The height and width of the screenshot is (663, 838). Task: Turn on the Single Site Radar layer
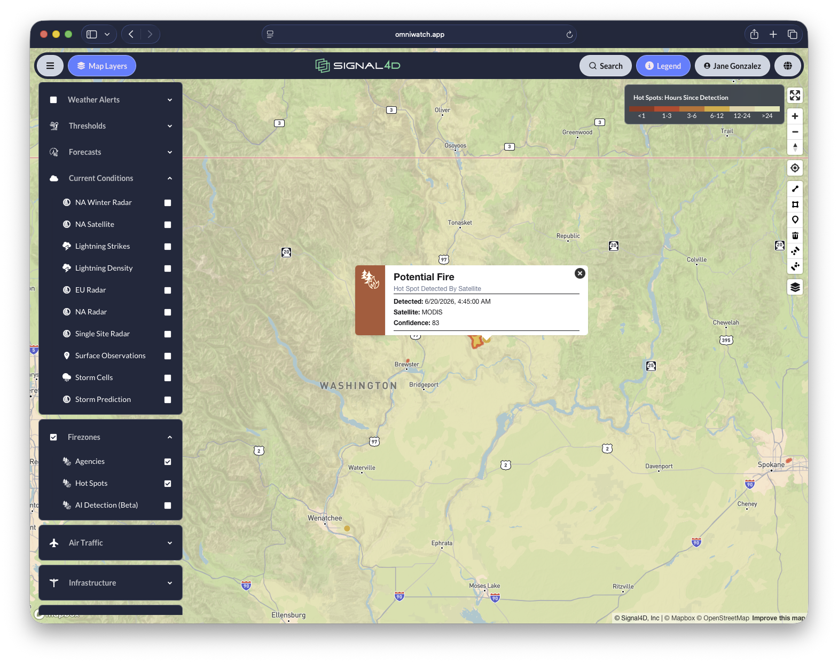pyautogui.click(x=168, y=334)
